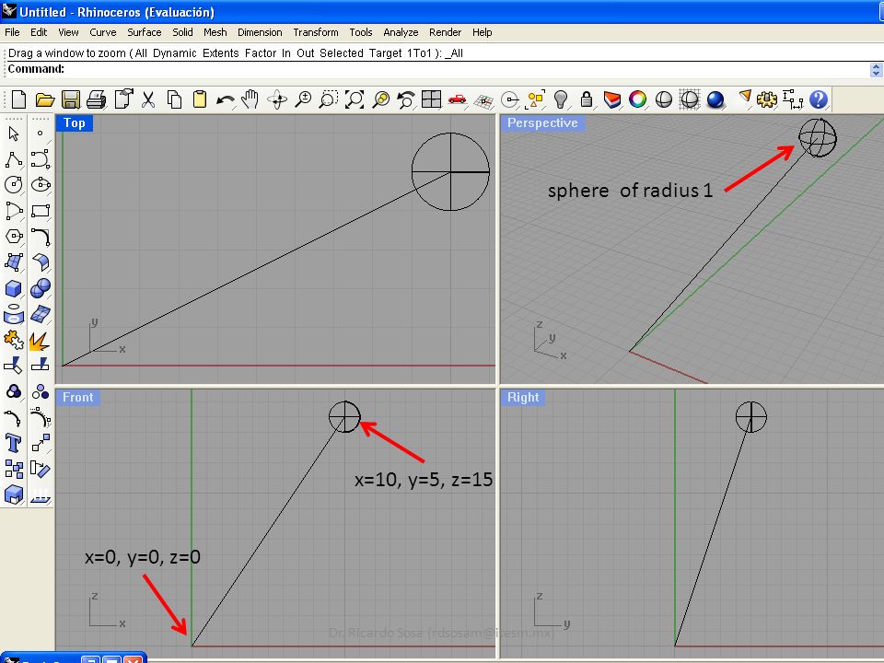This screenshot has height=663, width=884.
Task: Open the Surface menu
Action: (x=145, y=32)
